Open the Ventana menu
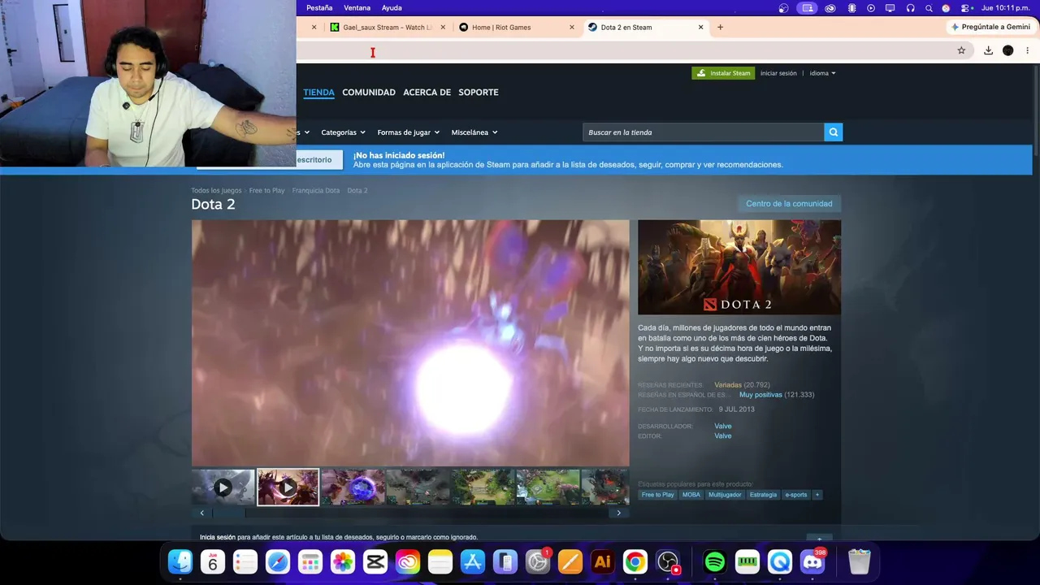This screenshot has height=585, width=1040. pyautogui.click(x=357, y=8)
